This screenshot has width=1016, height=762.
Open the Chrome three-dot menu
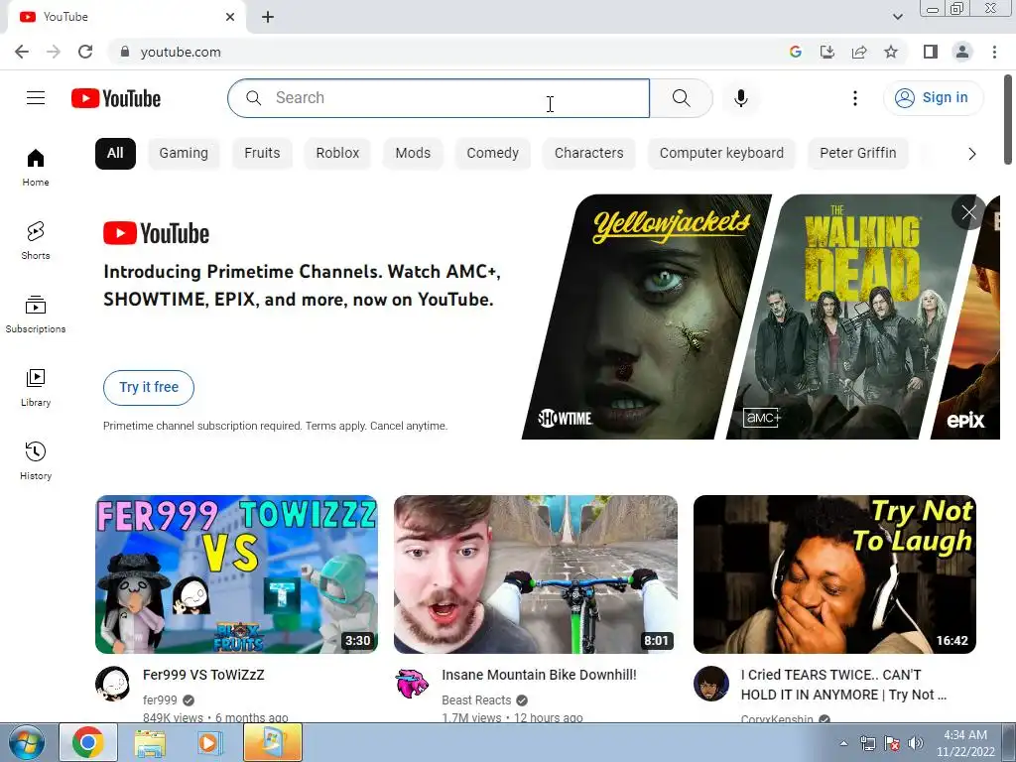click(x=994, y=52)
